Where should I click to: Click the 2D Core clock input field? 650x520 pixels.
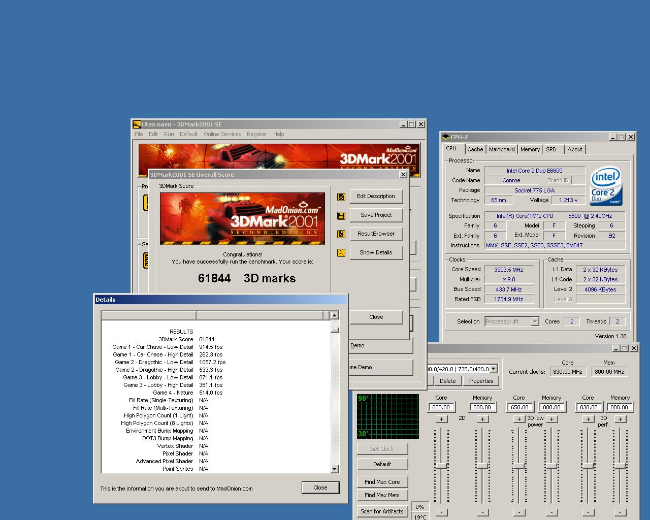[x=441, y=407]
